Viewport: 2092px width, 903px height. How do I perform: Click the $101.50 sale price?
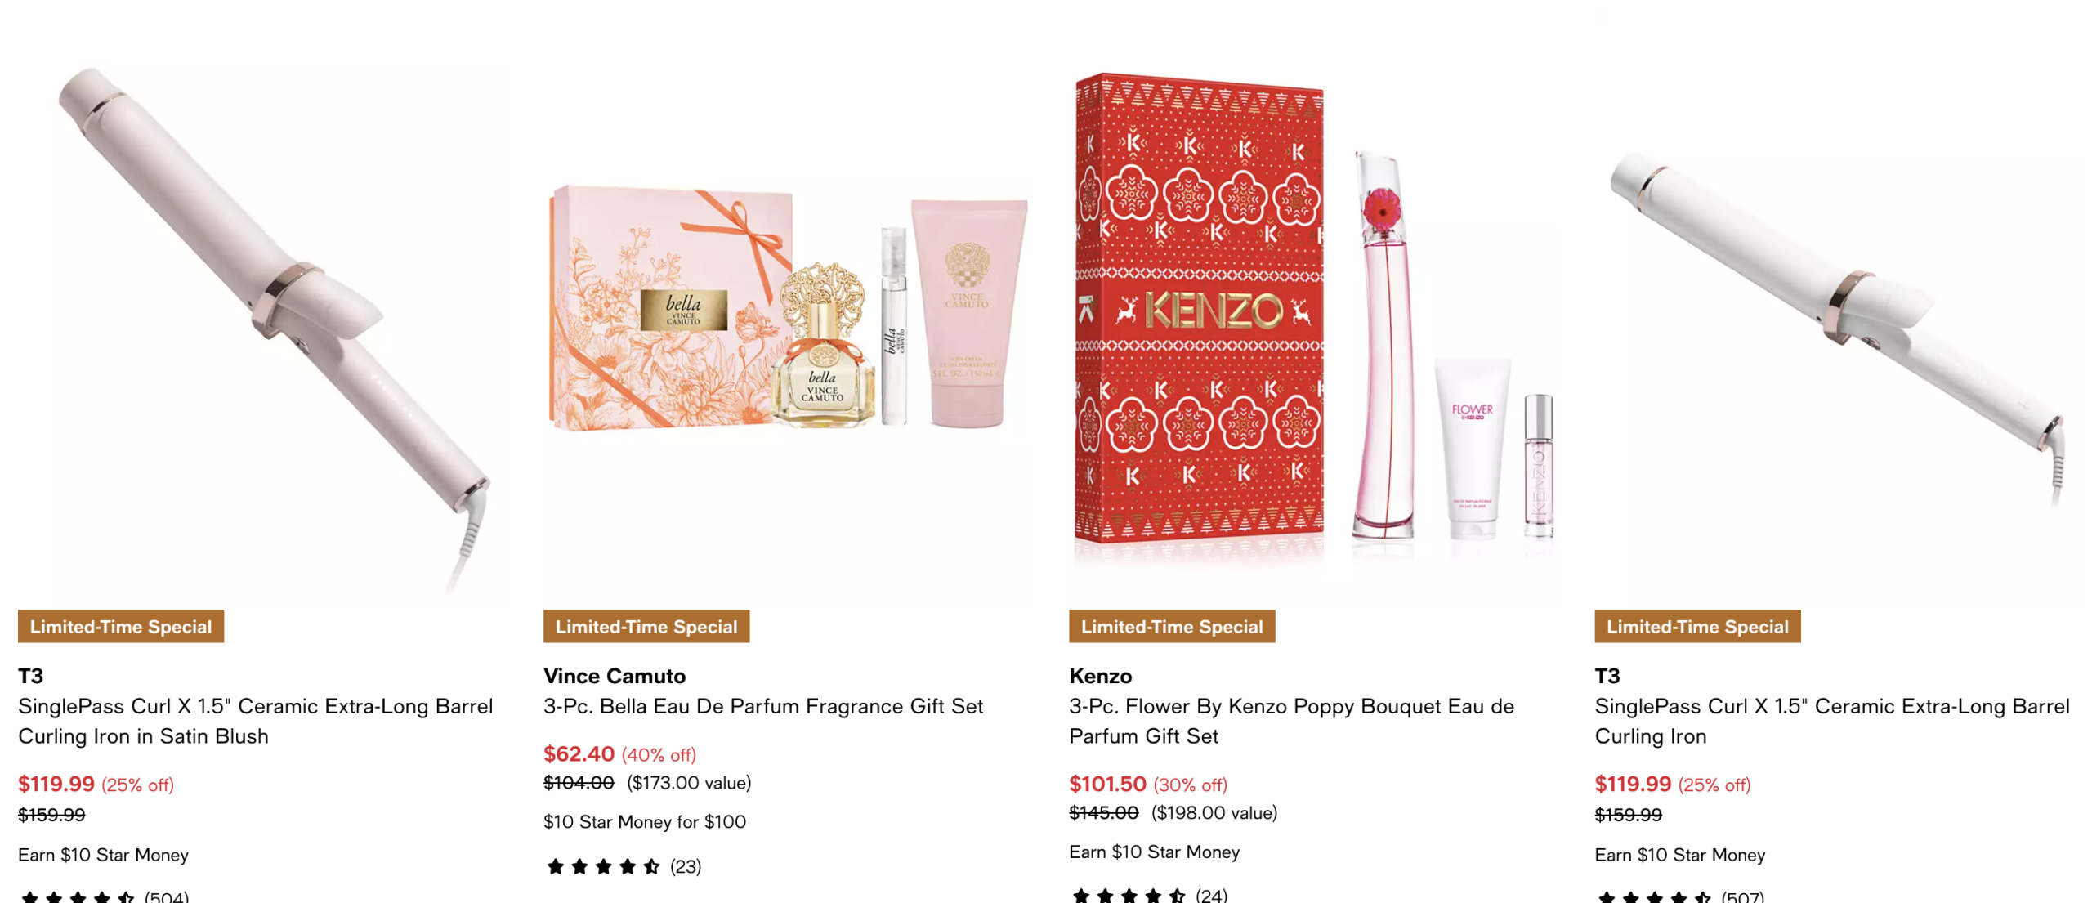pyautogui.click(x=1107, y=784)
